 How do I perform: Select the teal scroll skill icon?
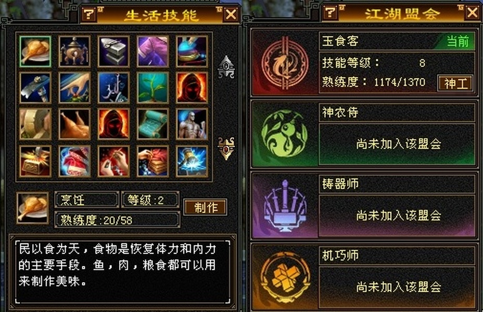tap(153, 124)
